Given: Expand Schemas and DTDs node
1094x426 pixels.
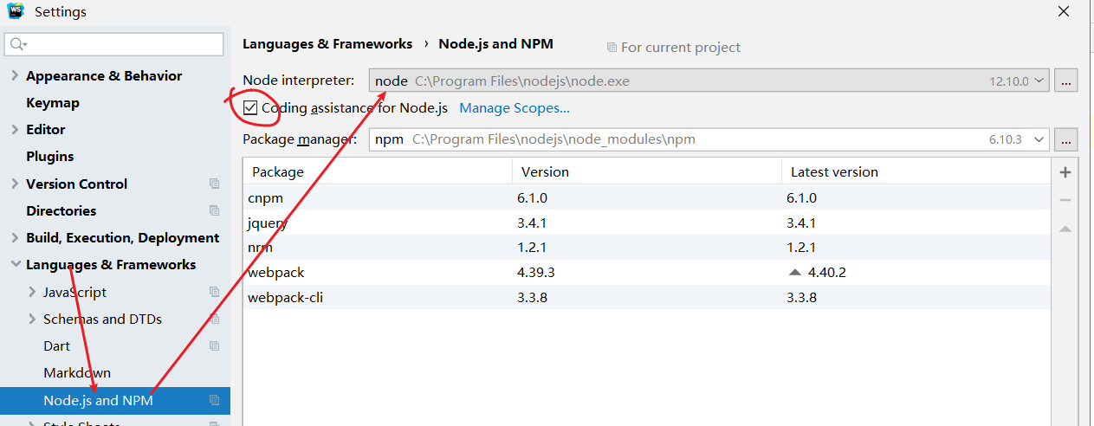Looking at the screenshot, I should pos(32,319).
